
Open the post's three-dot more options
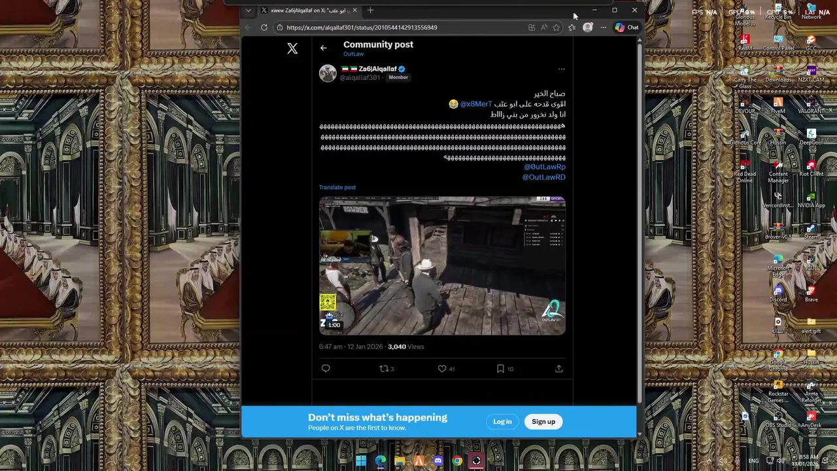[x=561, y=69]
